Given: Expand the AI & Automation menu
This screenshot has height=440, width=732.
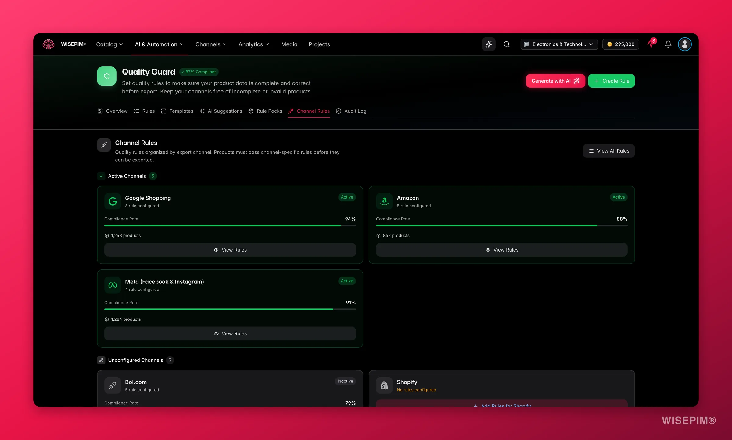Looking at the screenshot, I should 159,44.
